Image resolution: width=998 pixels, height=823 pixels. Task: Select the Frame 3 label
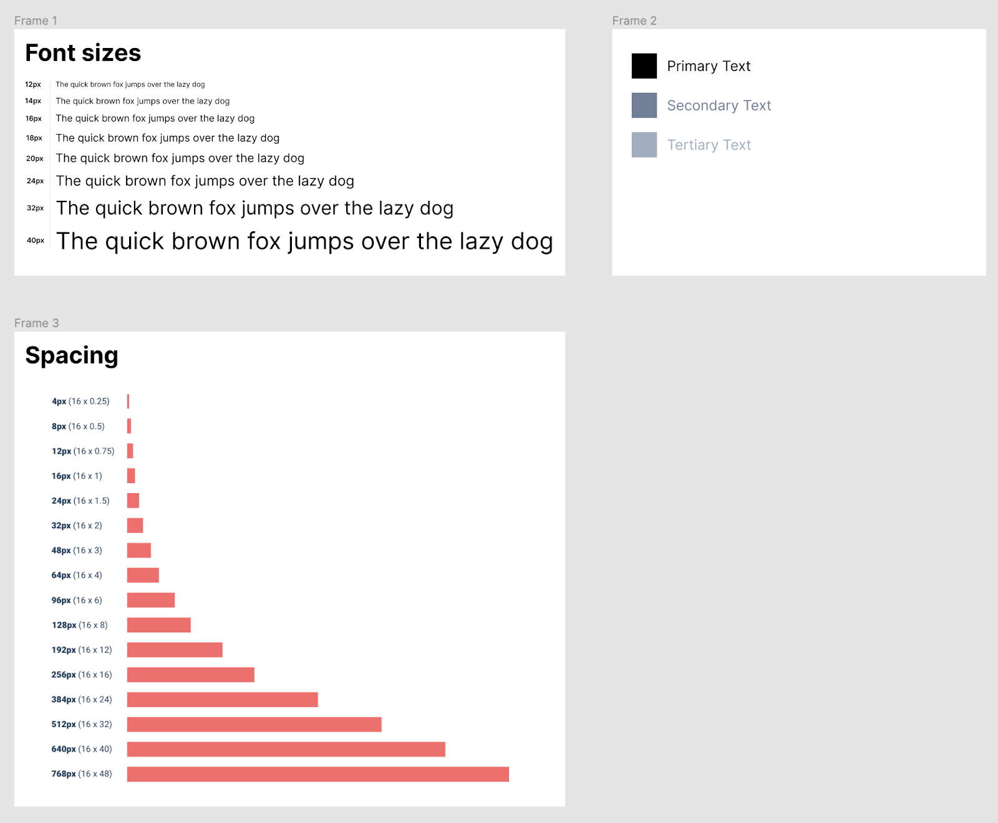tap(36, 323)
